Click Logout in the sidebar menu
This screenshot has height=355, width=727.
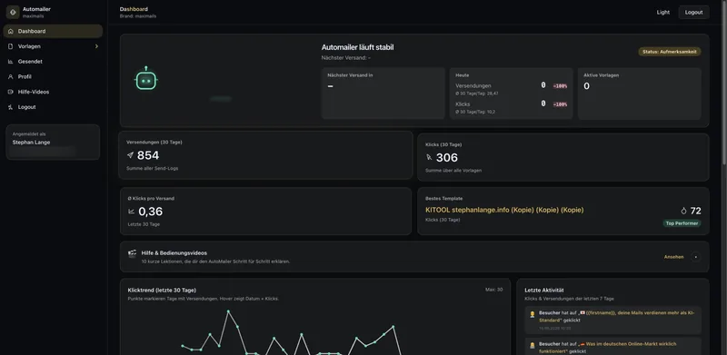click(53, 107)
